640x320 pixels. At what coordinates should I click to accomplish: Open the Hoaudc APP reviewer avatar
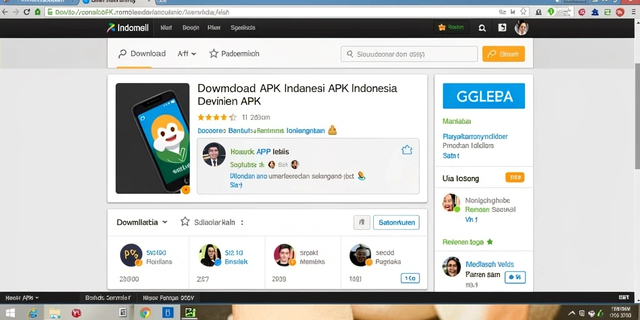pyautogui.click(x=214, y=154)
